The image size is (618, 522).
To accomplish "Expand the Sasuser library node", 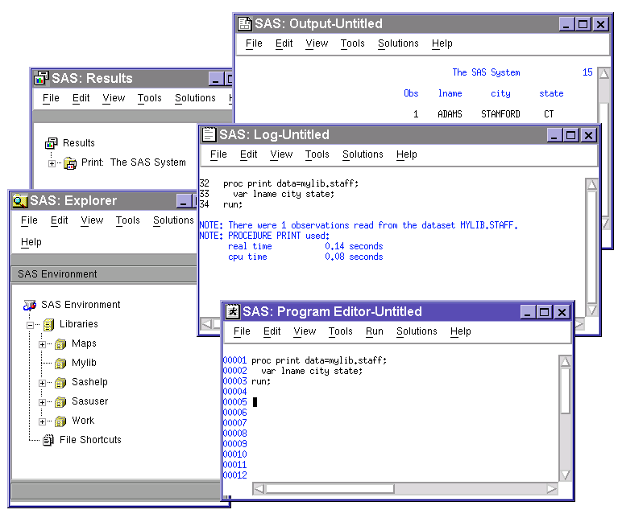I will point(42,402).
